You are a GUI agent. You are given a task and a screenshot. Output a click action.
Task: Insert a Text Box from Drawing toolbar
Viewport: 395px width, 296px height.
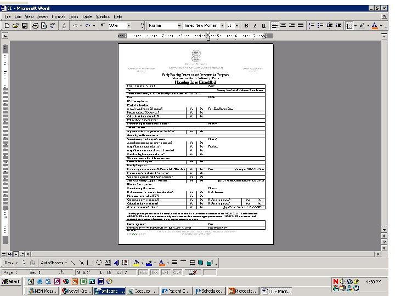point(108,263)
